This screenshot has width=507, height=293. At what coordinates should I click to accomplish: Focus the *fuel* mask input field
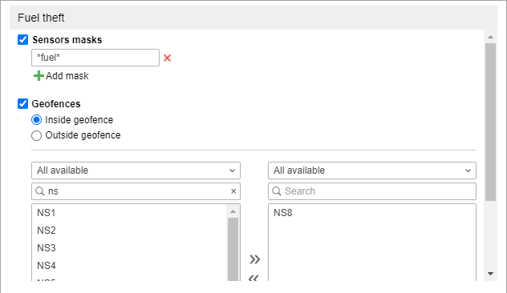(x=95, y=58)
